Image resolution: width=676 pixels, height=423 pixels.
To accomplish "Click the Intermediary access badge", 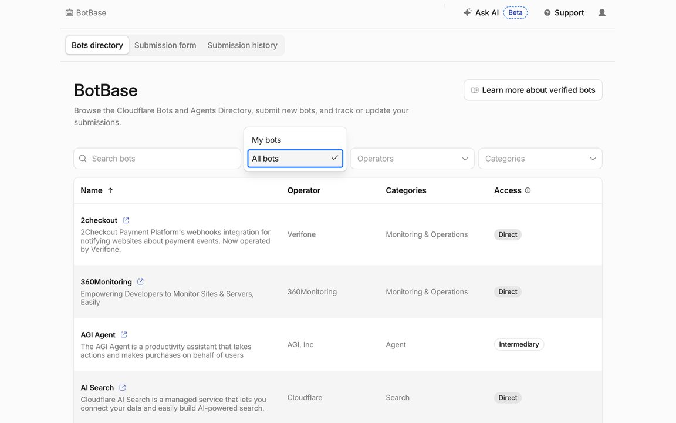I will (519, 344).
